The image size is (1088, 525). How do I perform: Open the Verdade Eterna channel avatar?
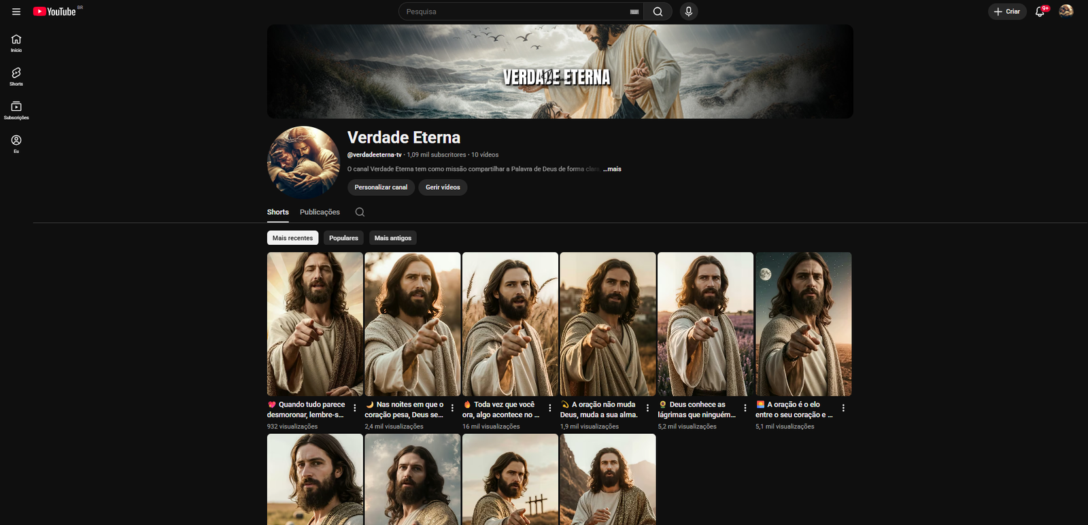(x=303, y=162)
